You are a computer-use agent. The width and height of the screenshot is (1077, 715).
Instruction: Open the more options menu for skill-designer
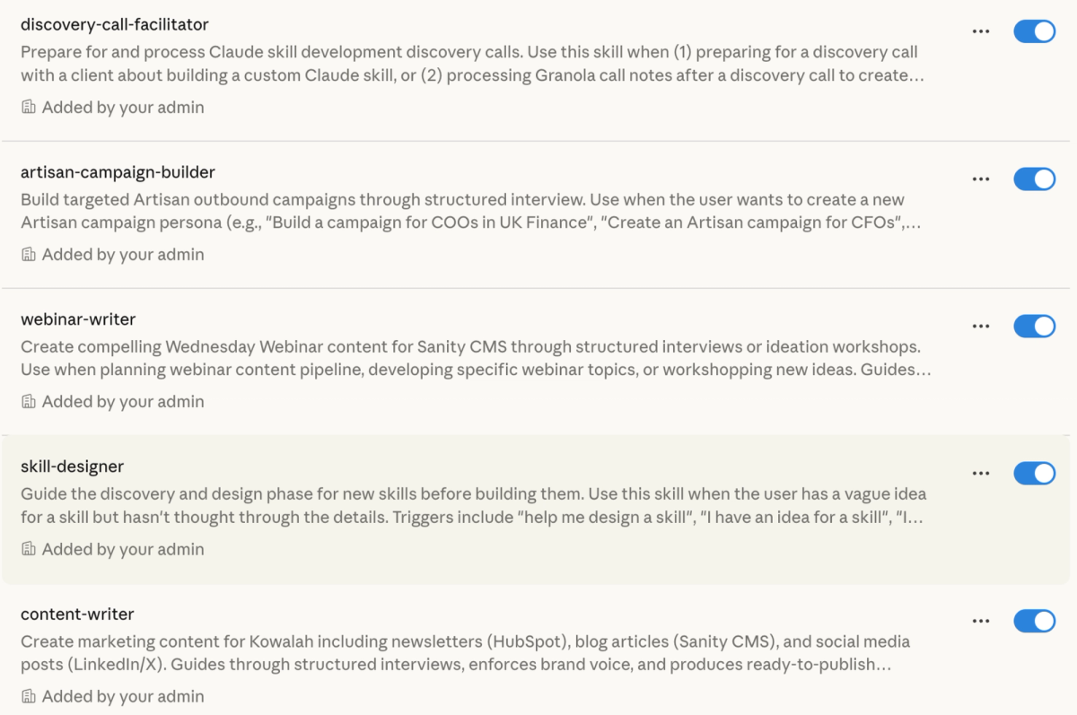pos(980,473)
